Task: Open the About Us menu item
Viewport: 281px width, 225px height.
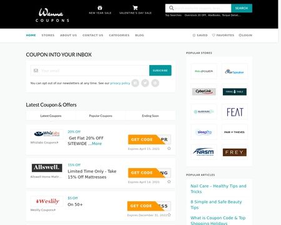Action: [69, 35]
